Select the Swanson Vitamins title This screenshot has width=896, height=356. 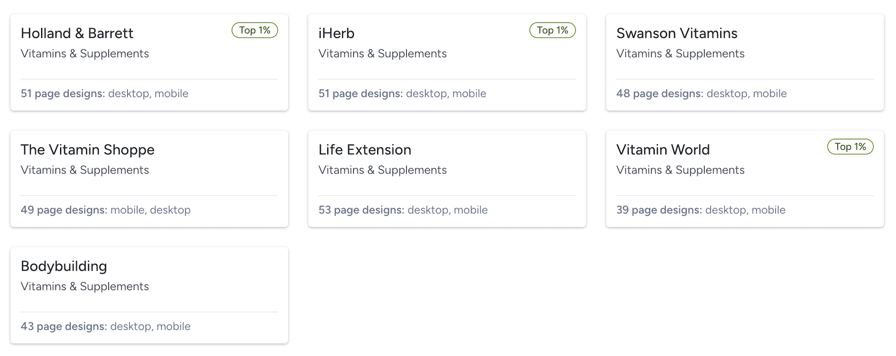tap(677, 34)
